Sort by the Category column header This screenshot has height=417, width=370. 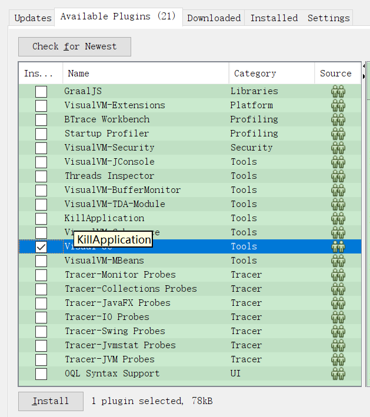pos(271,73)
